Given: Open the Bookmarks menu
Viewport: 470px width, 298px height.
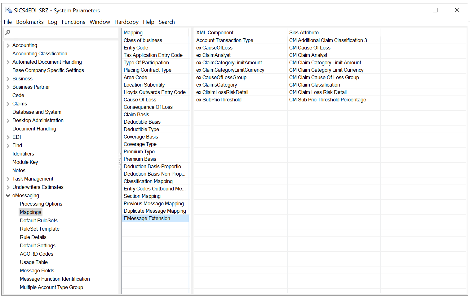Looking at the screenshot, I should 30,22.
